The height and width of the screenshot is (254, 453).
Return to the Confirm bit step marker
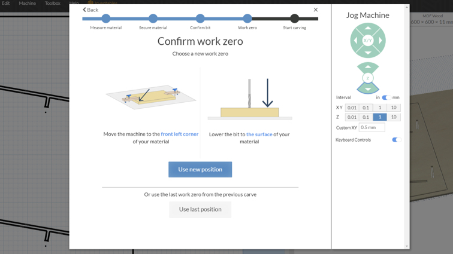coord(200,19)
